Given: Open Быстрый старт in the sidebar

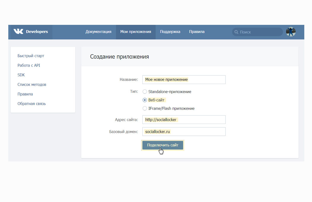Looking at the screenshot, I should [31, 56].
